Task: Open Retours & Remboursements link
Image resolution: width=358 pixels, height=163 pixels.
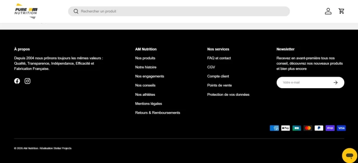Action: [158, 113]
